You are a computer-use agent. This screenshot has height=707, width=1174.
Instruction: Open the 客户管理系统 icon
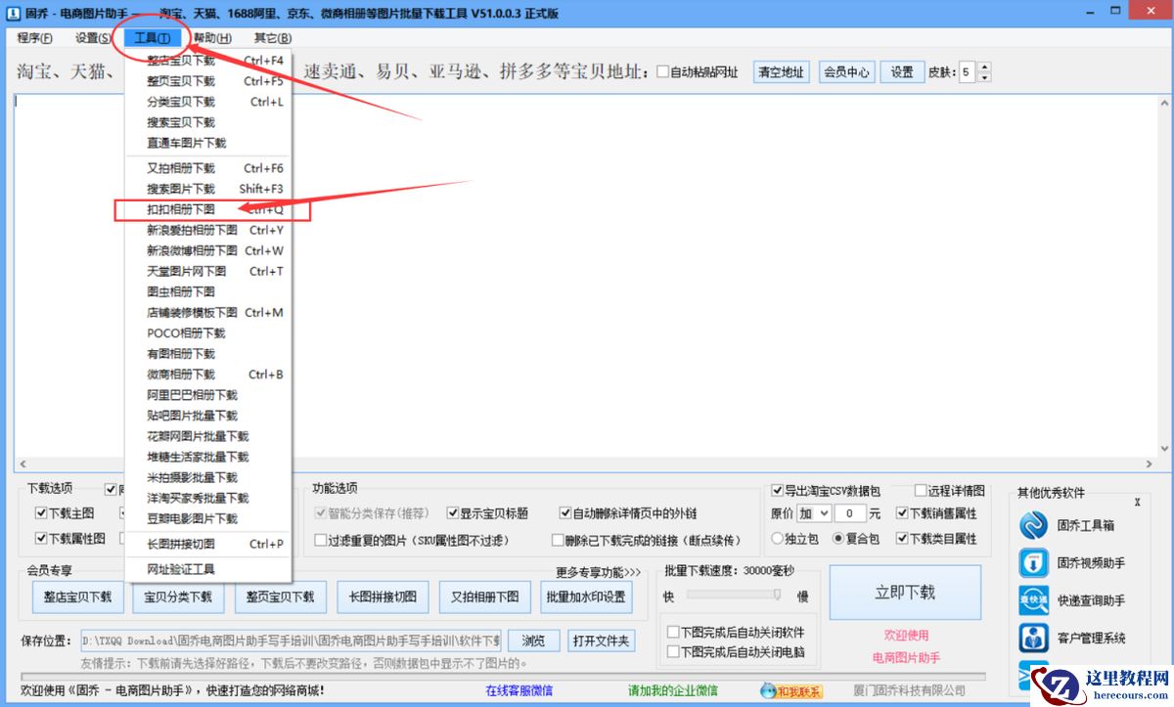point(1034,638)
